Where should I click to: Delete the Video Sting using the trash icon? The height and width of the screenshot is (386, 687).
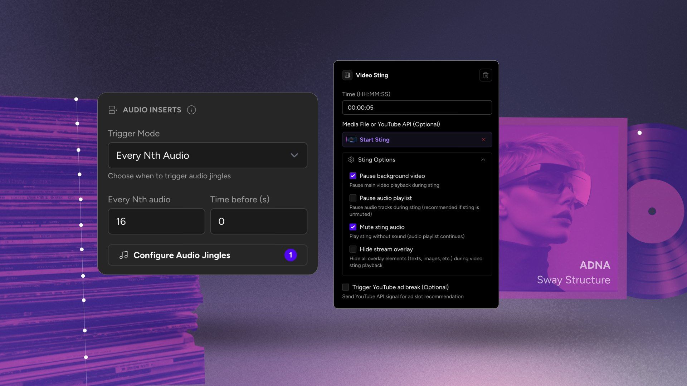click(x=486, y=75)
